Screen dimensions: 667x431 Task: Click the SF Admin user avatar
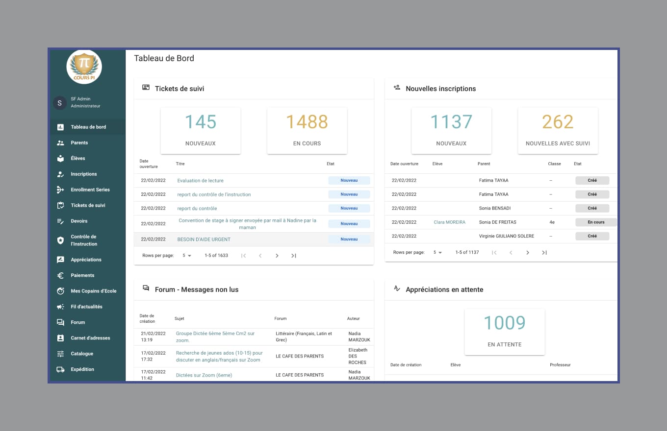point(60,103)
